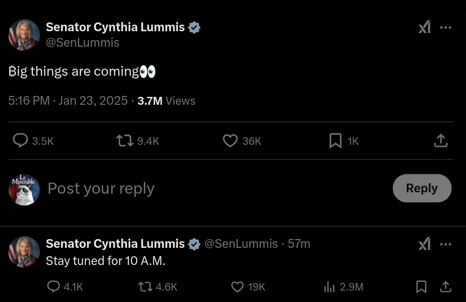View analytics icon showing 2.9M views

(x=329, y=287)
